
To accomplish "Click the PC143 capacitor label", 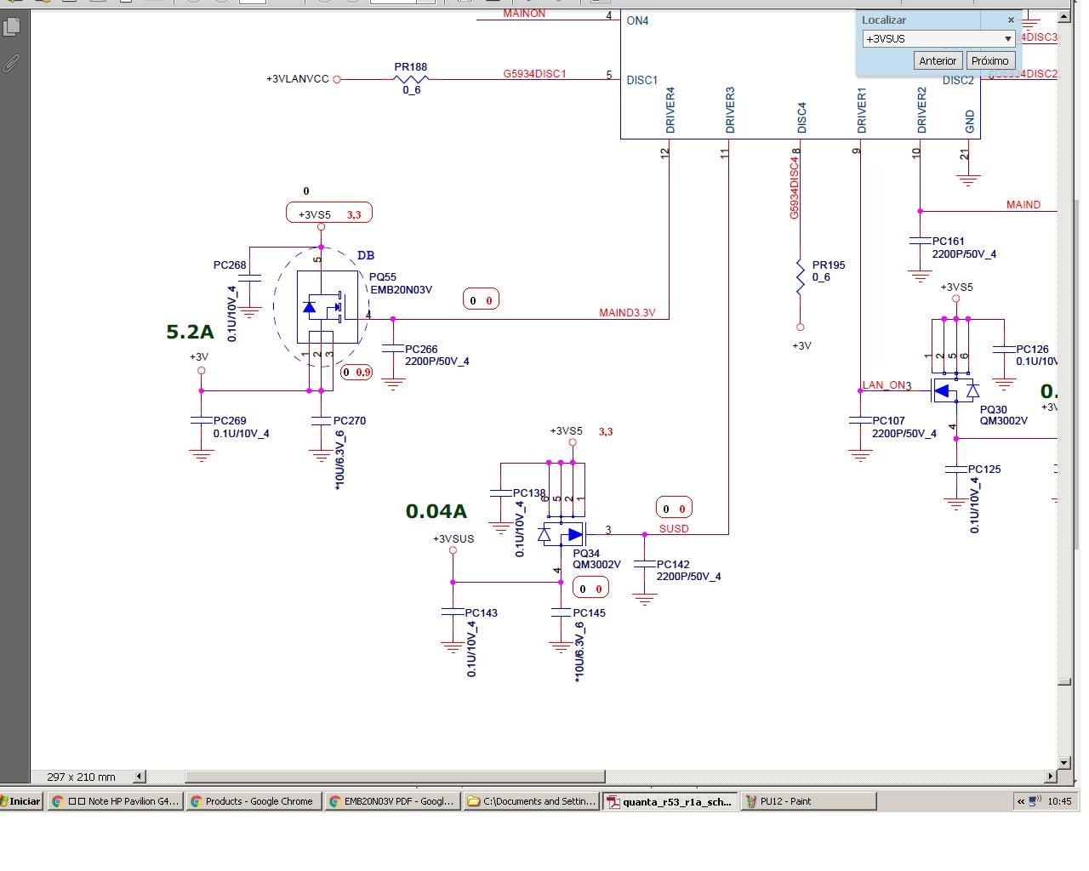I will pyautogui.click(x=481, y=612).
